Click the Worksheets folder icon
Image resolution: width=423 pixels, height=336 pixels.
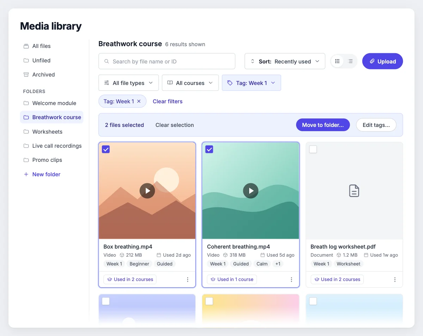point(26,132)
